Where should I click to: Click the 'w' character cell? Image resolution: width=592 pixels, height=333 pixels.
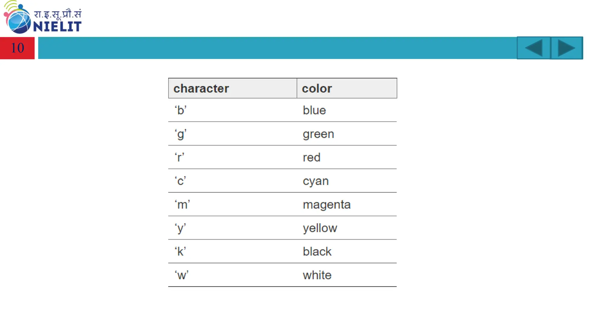(x=232, y=275)
